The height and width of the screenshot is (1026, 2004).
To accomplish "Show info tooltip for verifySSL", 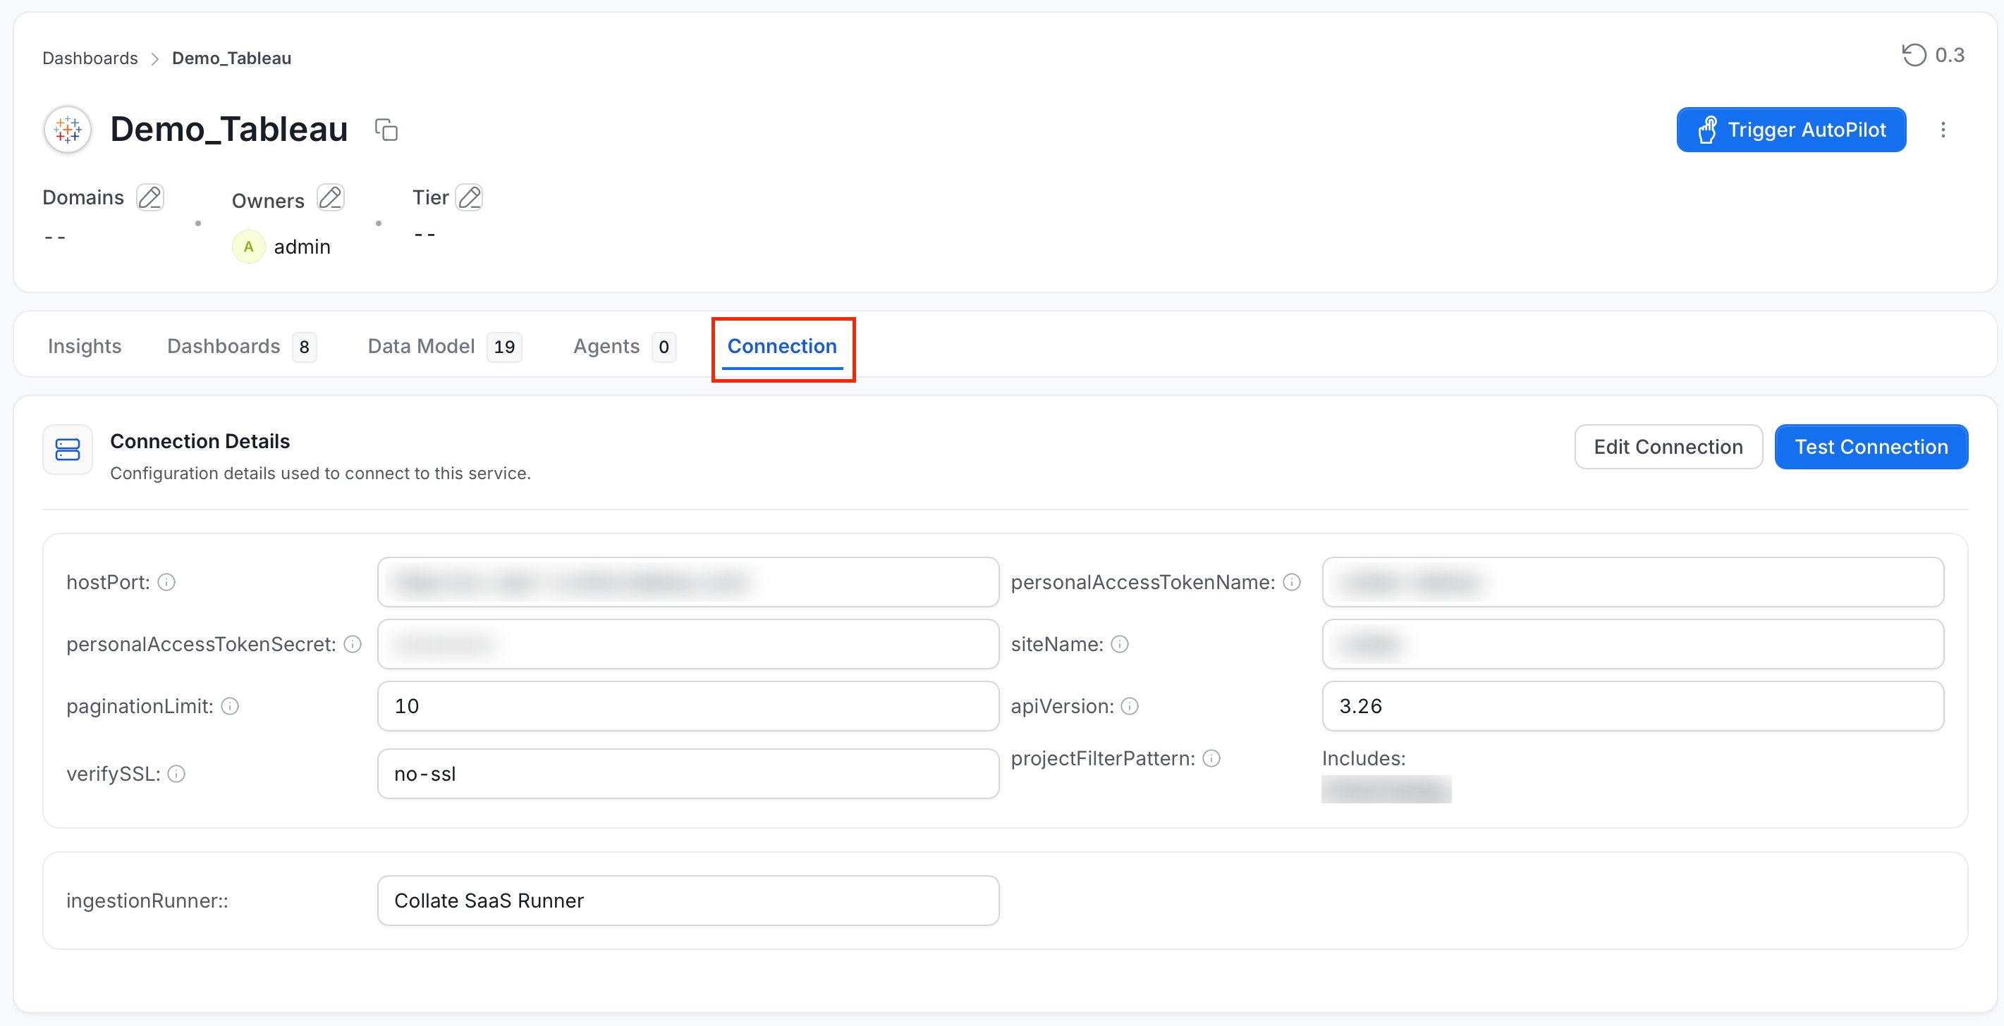I will click(176, 774).
